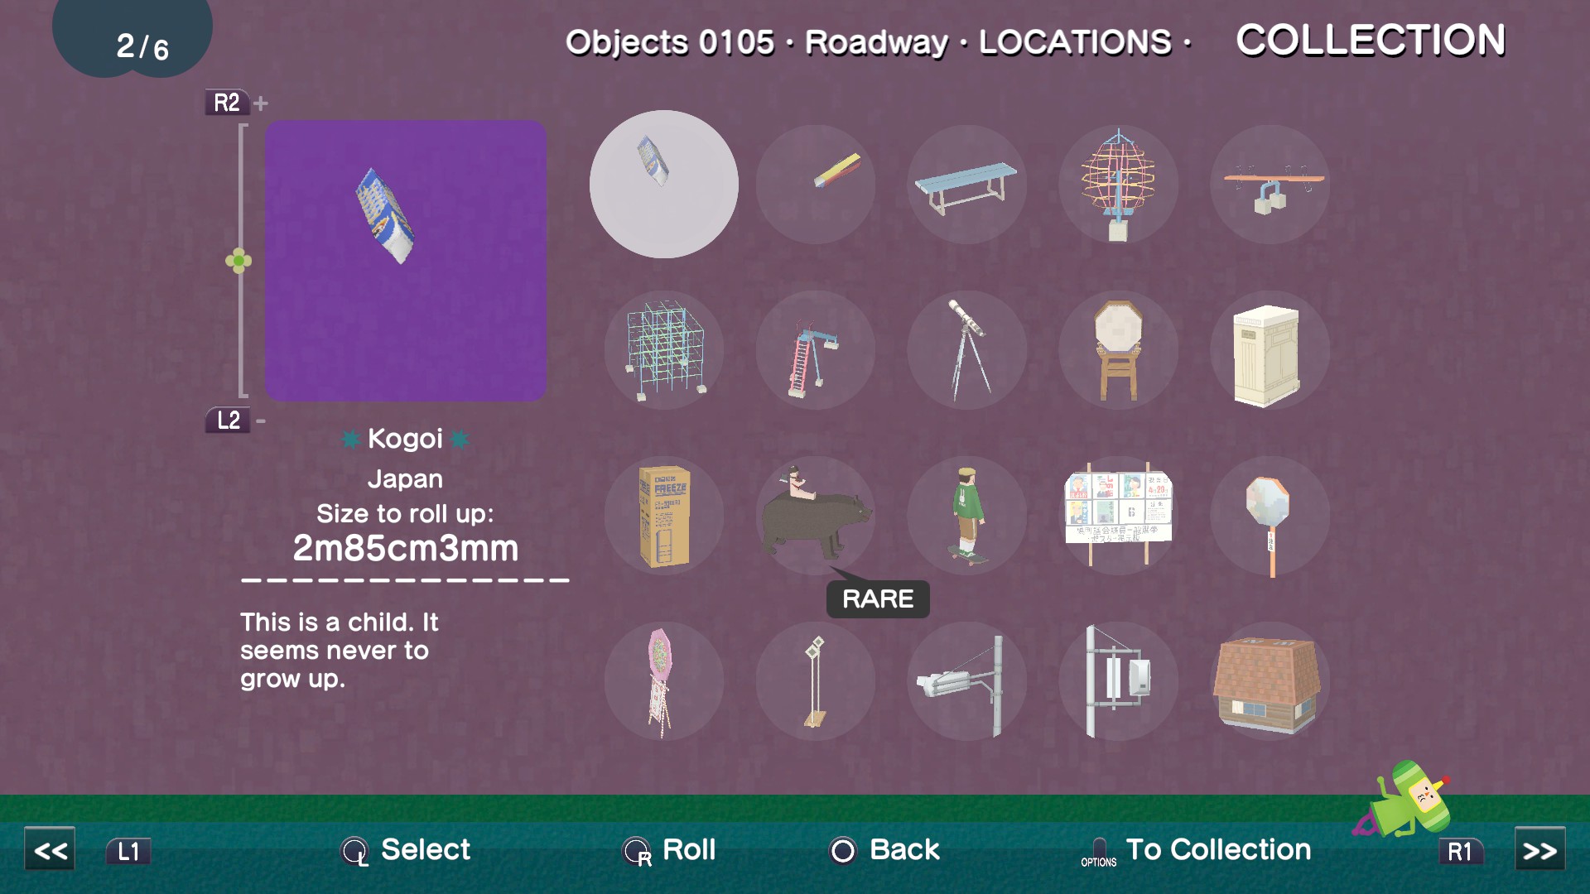Click the R2 zoom in button
Viewport: 1590px width, 894px height.
[x=227, y=103]
